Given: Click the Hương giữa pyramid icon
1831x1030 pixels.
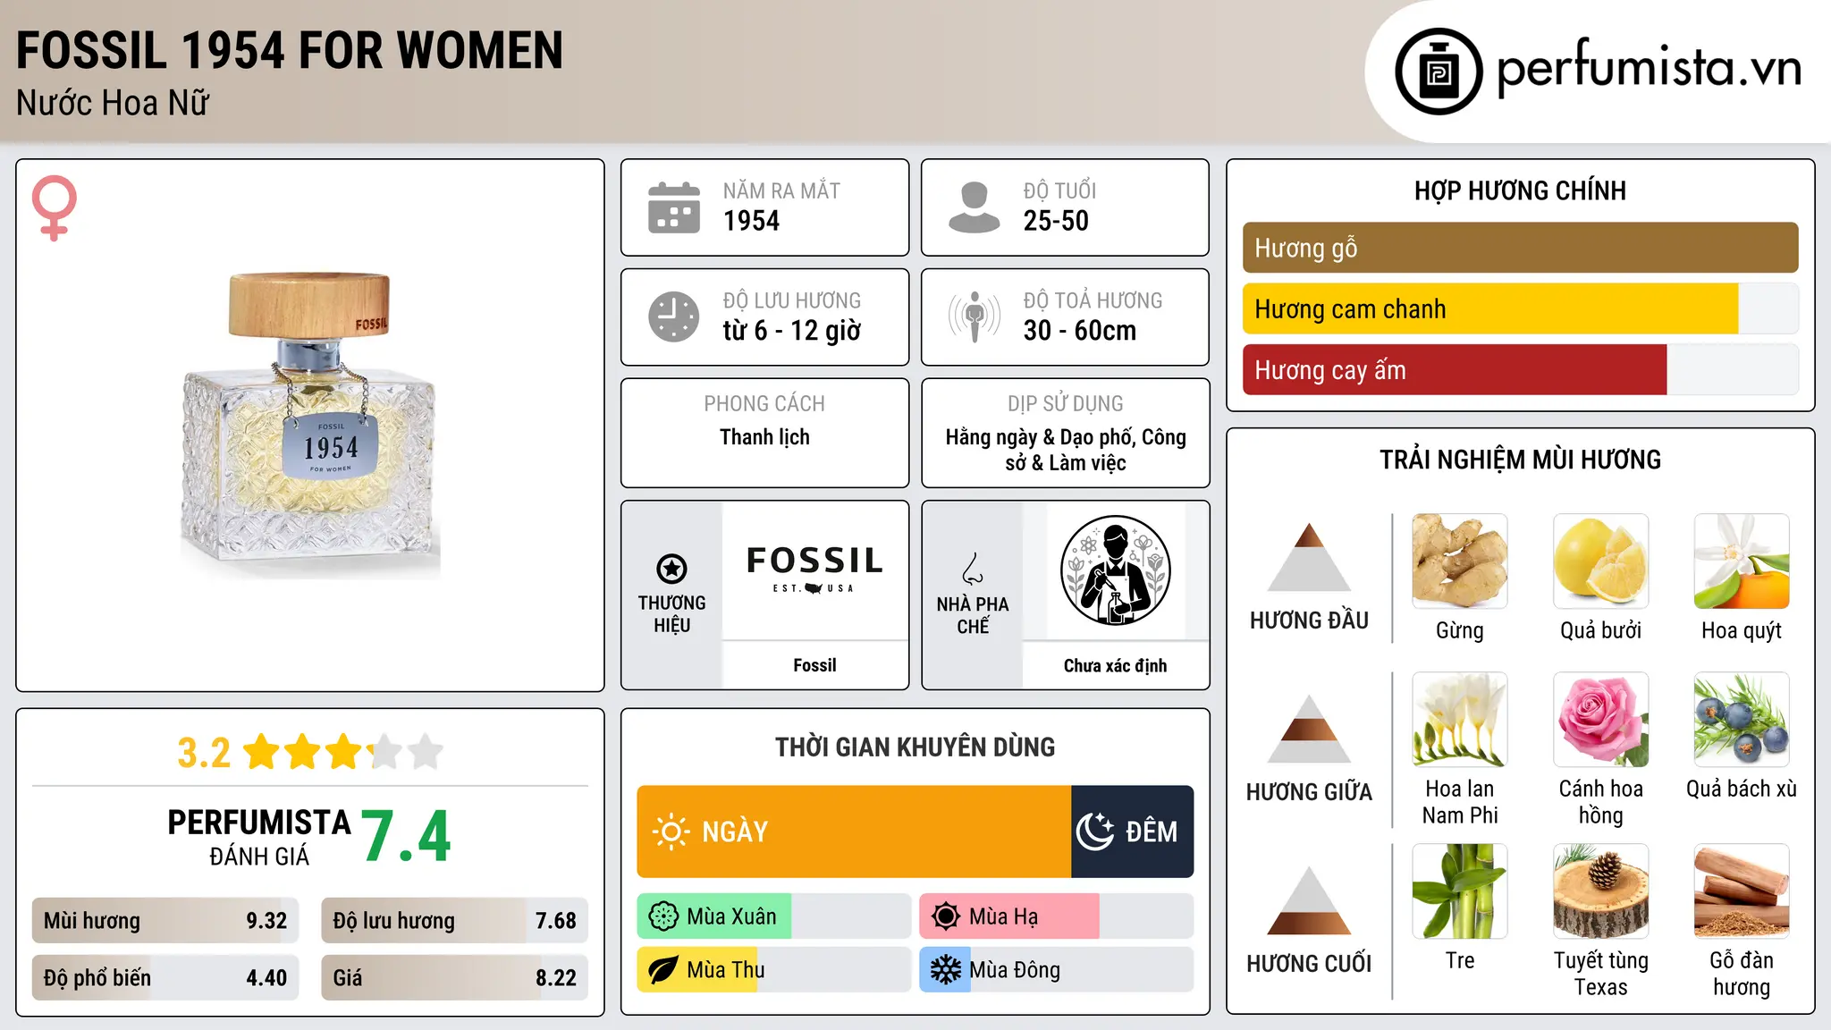Looking at the screenshot, I should [1309, 729].
